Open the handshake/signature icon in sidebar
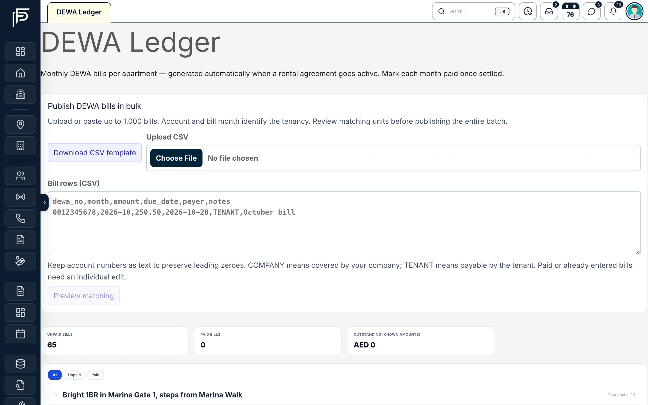648x405 pixels. 20,261
